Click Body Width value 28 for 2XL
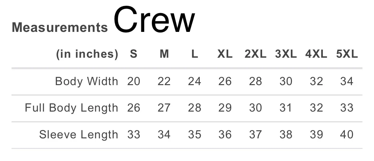 (x=255, y=82)
